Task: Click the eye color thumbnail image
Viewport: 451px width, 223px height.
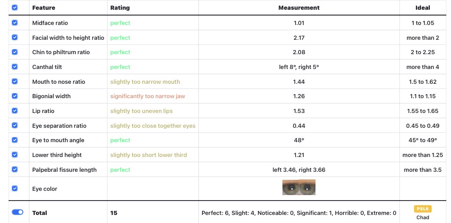Action: 299,187
